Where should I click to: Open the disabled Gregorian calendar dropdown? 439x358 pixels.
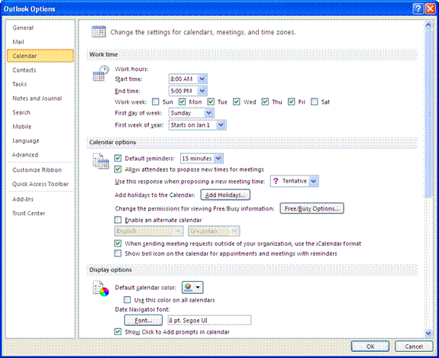[x=215, y=231]
